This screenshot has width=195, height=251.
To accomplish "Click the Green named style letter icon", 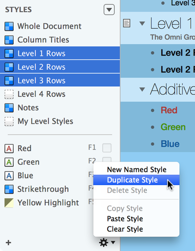I will pos(9,162).
